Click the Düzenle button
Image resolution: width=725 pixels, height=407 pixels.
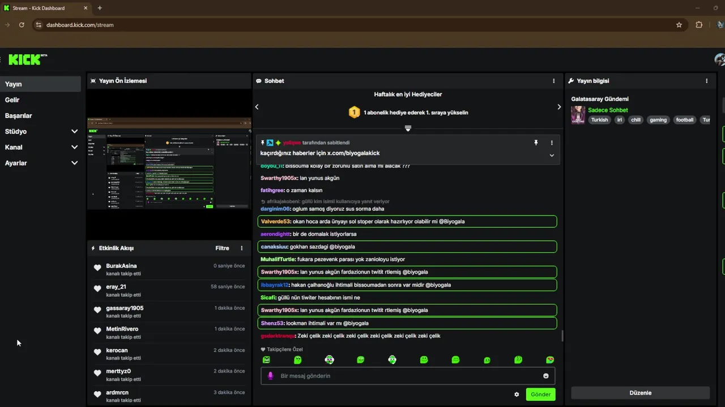pyautogui.click(x=641, y=393)
